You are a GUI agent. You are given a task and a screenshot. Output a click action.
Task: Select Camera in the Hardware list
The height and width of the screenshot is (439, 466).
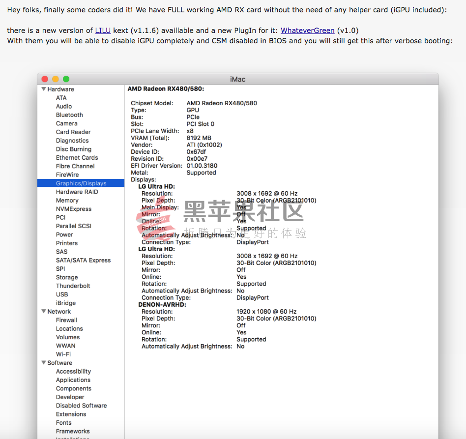[67, 123]
